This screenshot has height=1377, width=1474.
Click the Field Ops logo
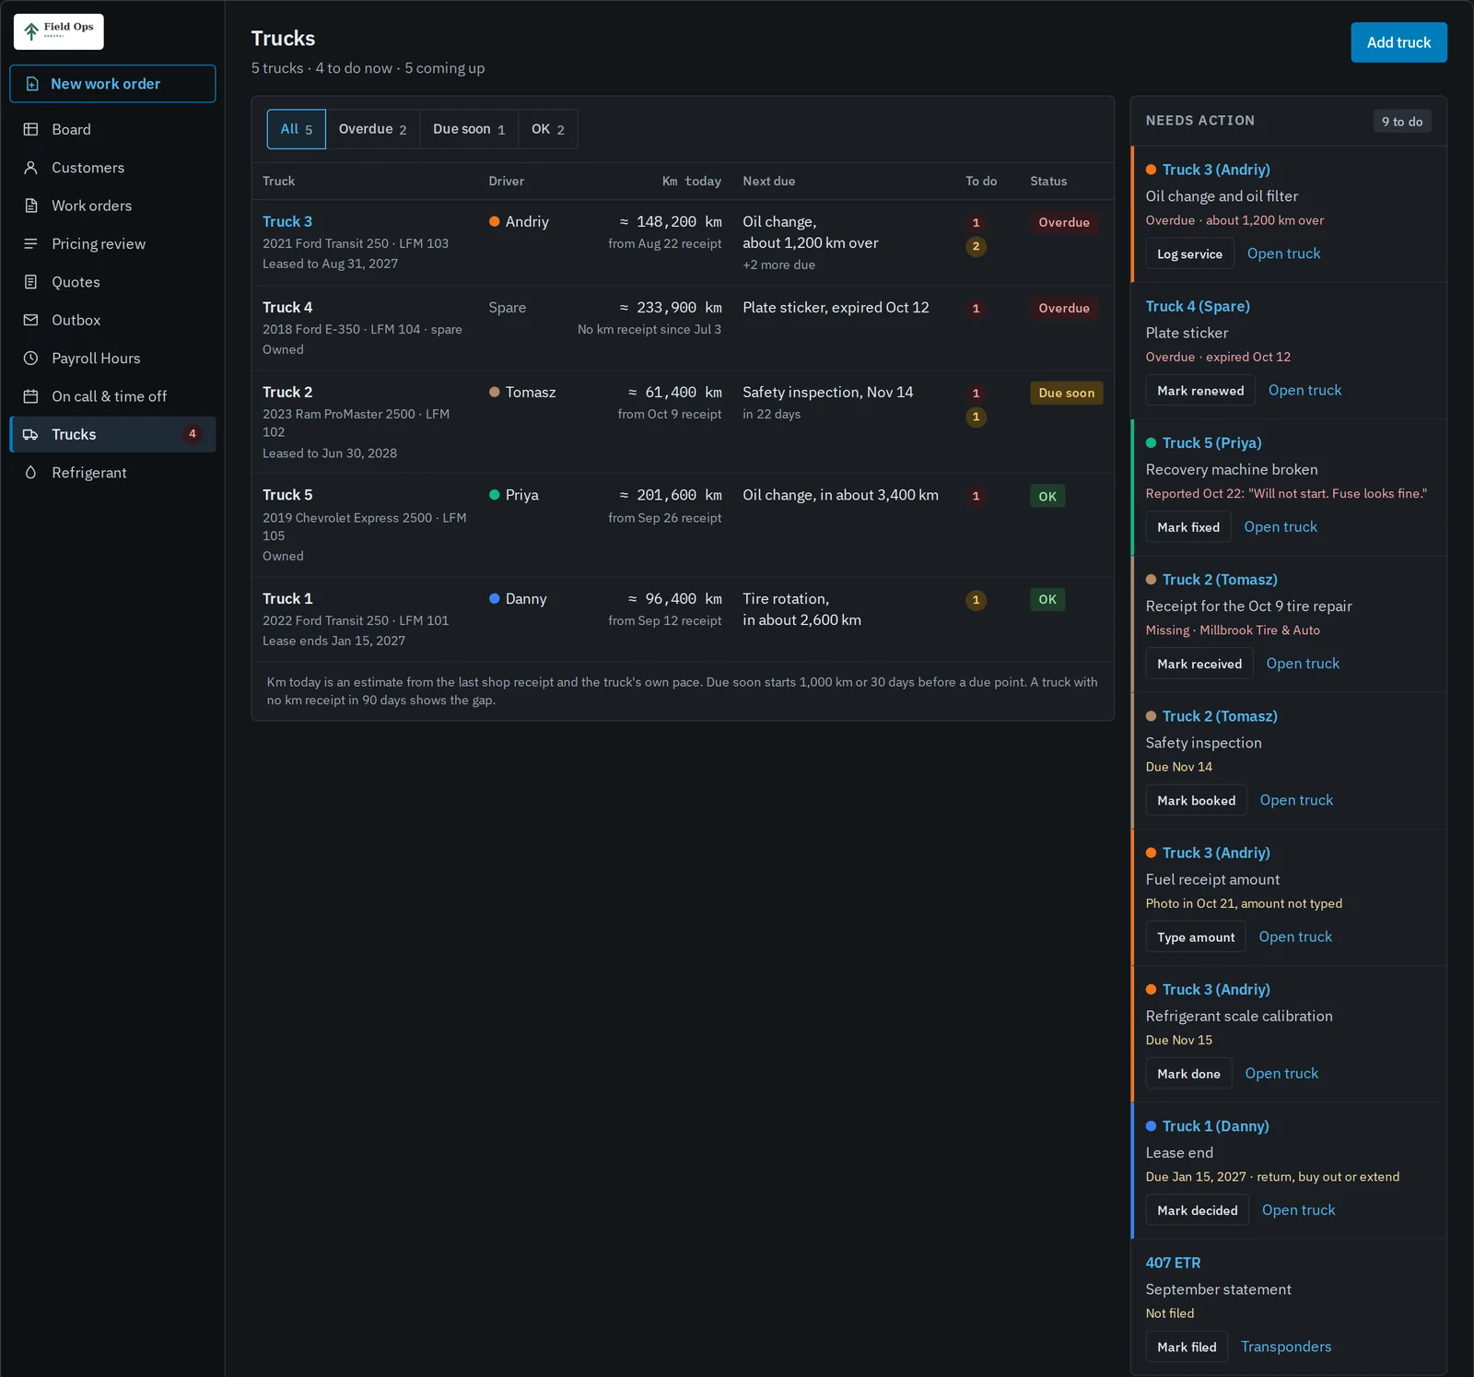[x=58, y=31]
